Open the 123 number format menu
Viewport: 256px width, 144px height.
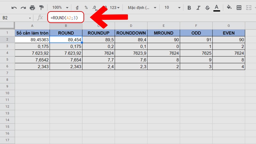pos(114,7)
